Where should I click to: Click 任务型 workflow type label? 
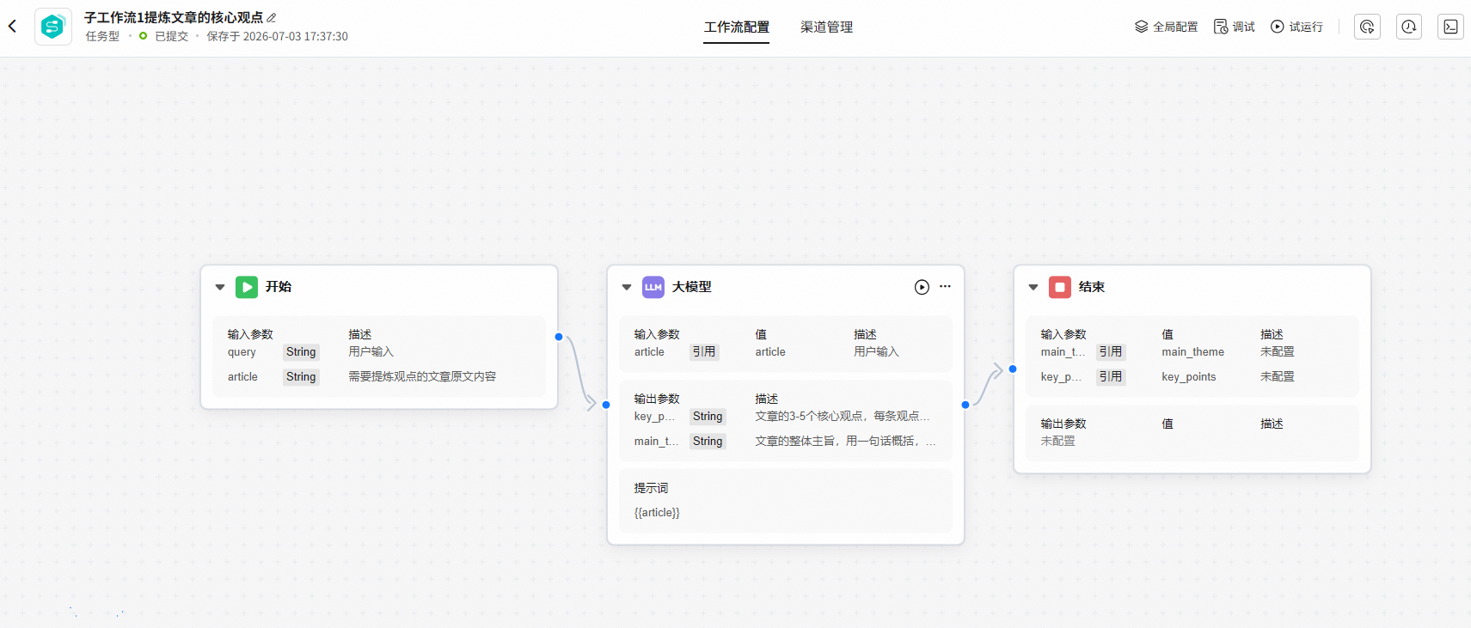(x=102, y=36)
